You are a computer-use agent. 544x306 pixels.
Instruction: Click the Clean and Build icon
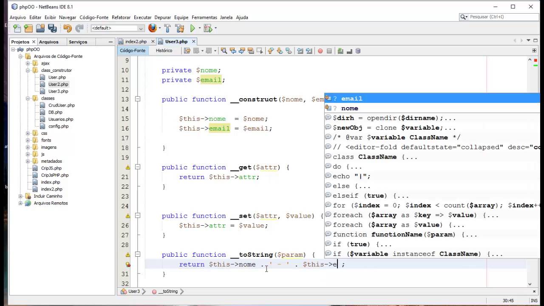[179, 28]
